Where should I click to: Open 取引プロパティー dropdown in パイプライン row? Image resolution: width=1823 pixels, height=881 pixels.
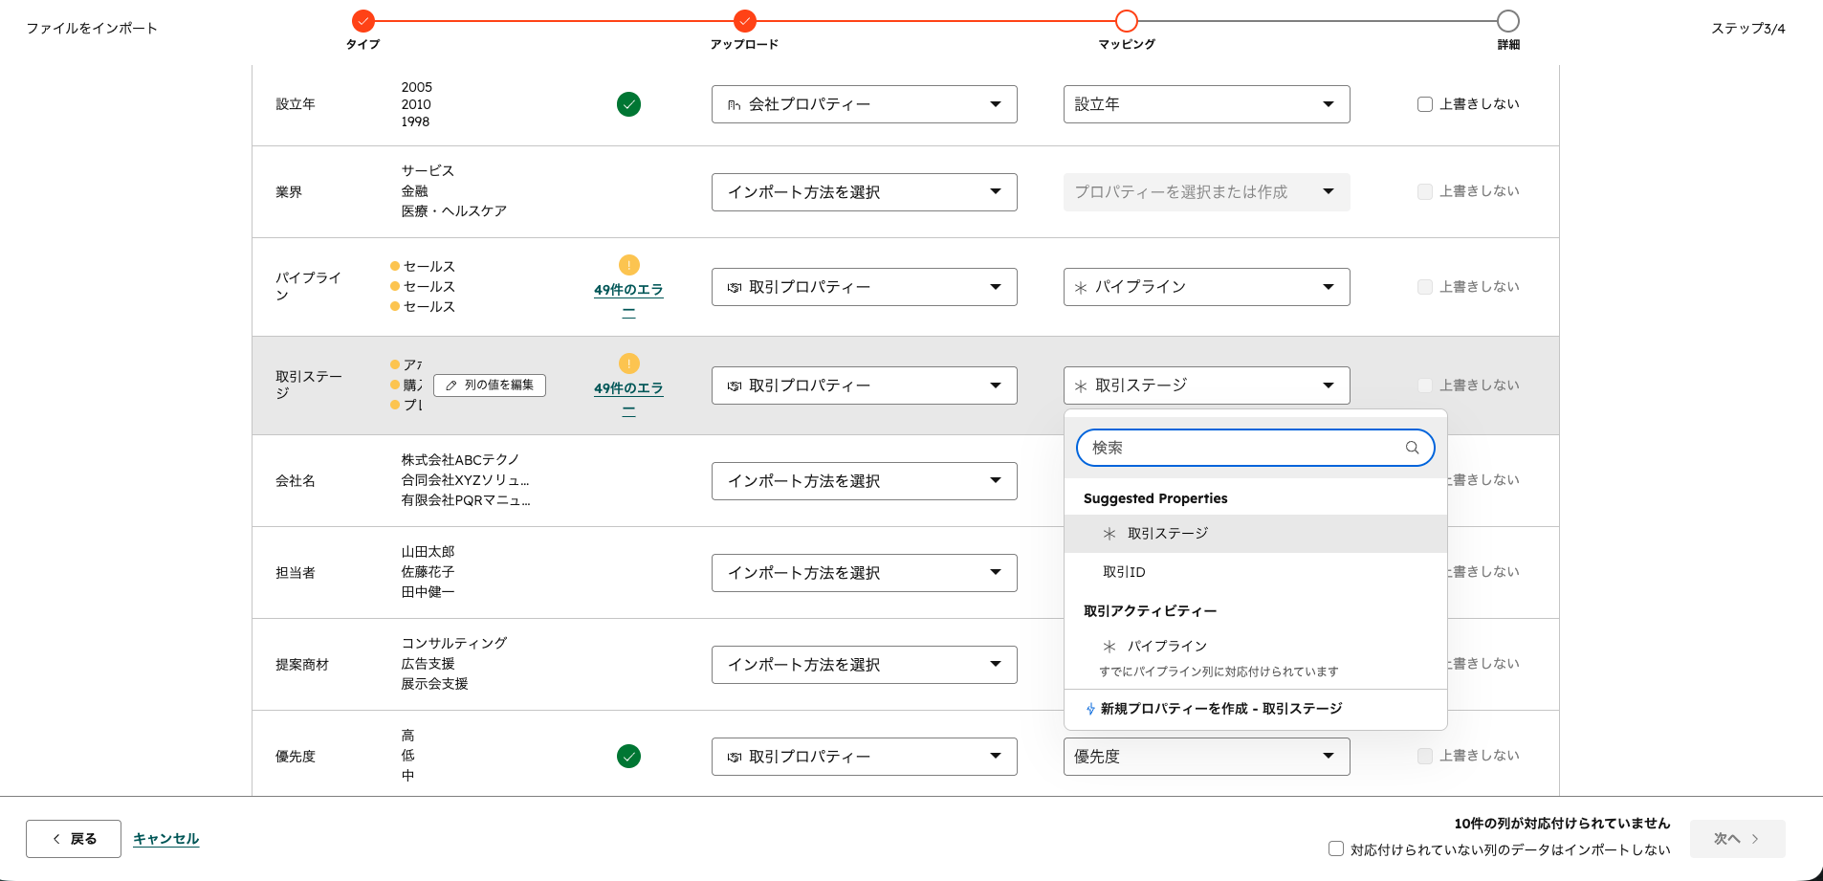click(864, 287)
